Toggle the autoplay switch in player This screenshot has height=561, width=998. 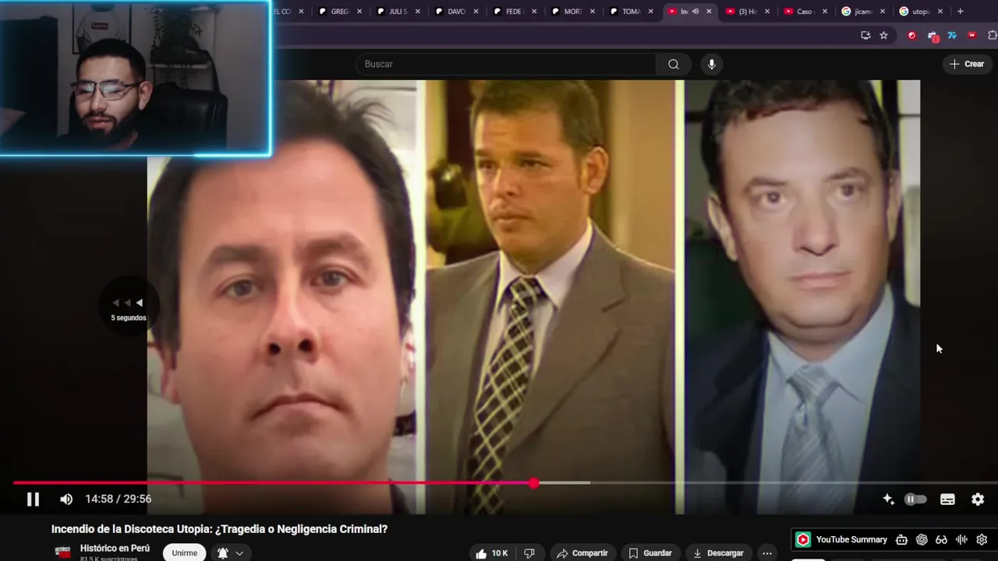coord(915,499)
